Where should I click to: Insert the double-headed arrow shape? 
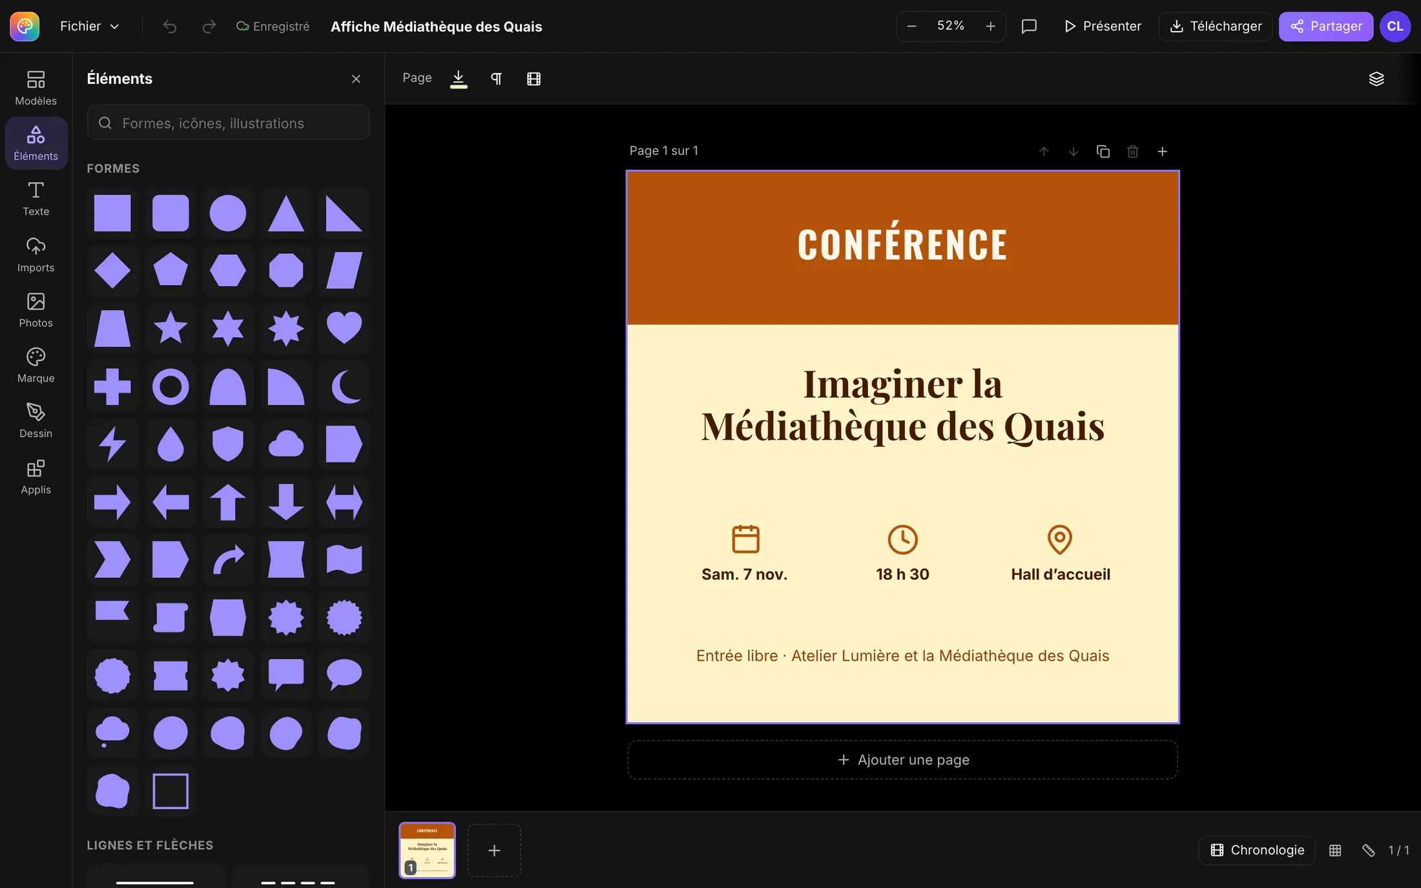[344, 502]
